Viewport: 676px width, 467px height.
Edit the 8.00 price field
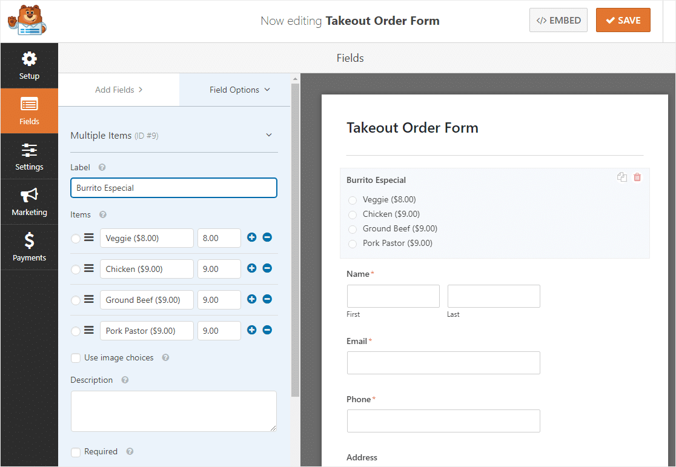tap(219, 238)
